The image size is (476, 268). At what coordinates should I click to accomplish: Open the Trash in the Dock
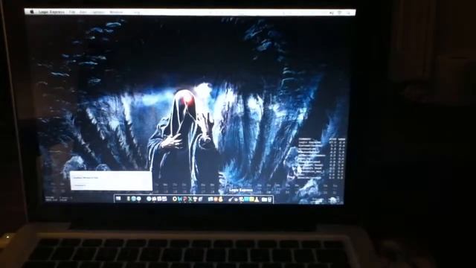point(269,200)
